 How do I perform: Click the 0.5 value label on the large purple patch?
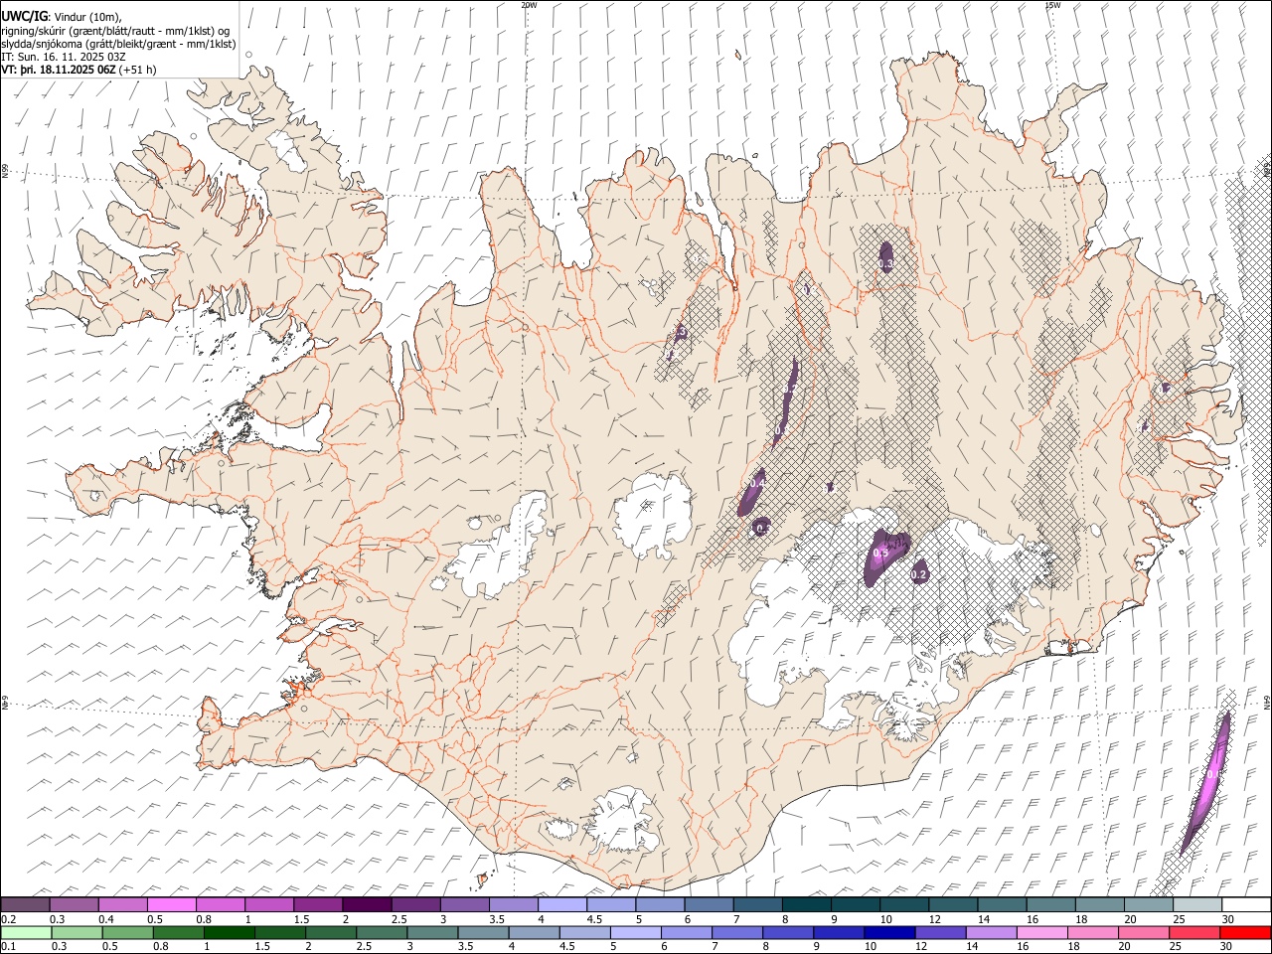click(x=880, y=554)
